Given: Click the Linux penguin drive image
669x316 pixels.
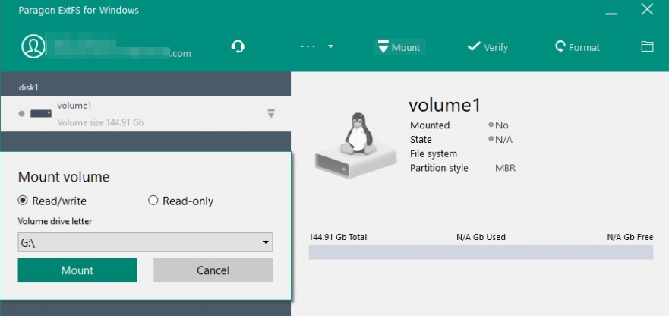Looking at the screenshot, I should [x=356, y=145].
